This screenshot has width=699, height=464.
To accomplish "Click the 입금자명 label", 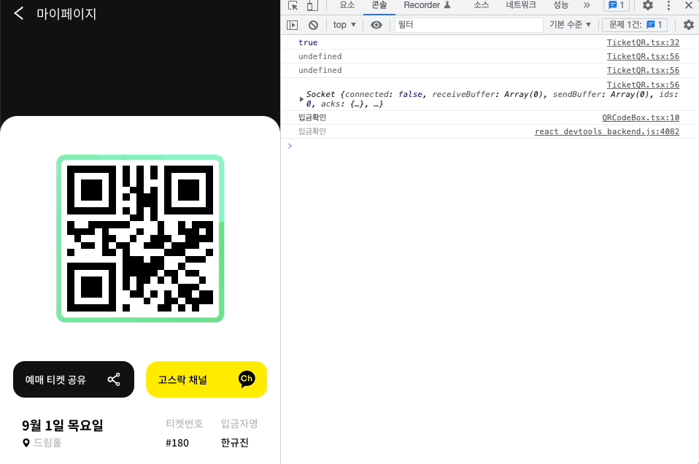I will point(239,423).
